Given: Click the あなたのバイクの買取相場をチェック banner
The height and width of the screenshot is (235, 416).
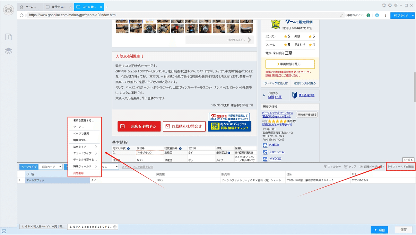Looking at the screenshot, I should click(229, 122).
